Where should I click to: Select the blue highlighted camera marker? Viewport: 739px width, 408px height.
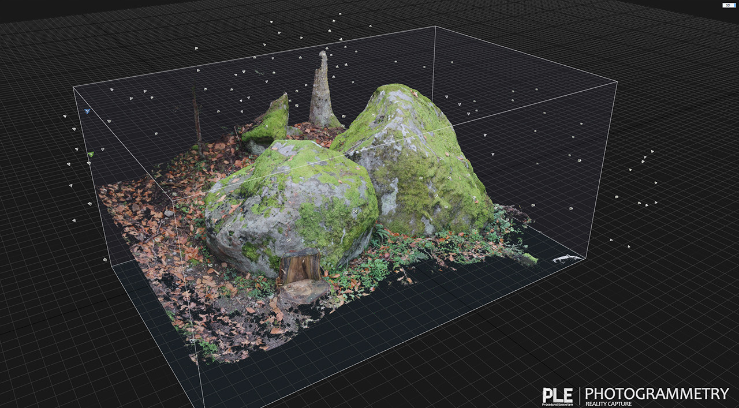[87, 111]
